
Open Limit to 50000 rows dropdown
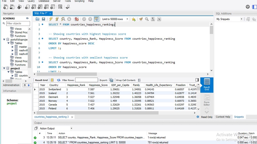pos(127,19)
